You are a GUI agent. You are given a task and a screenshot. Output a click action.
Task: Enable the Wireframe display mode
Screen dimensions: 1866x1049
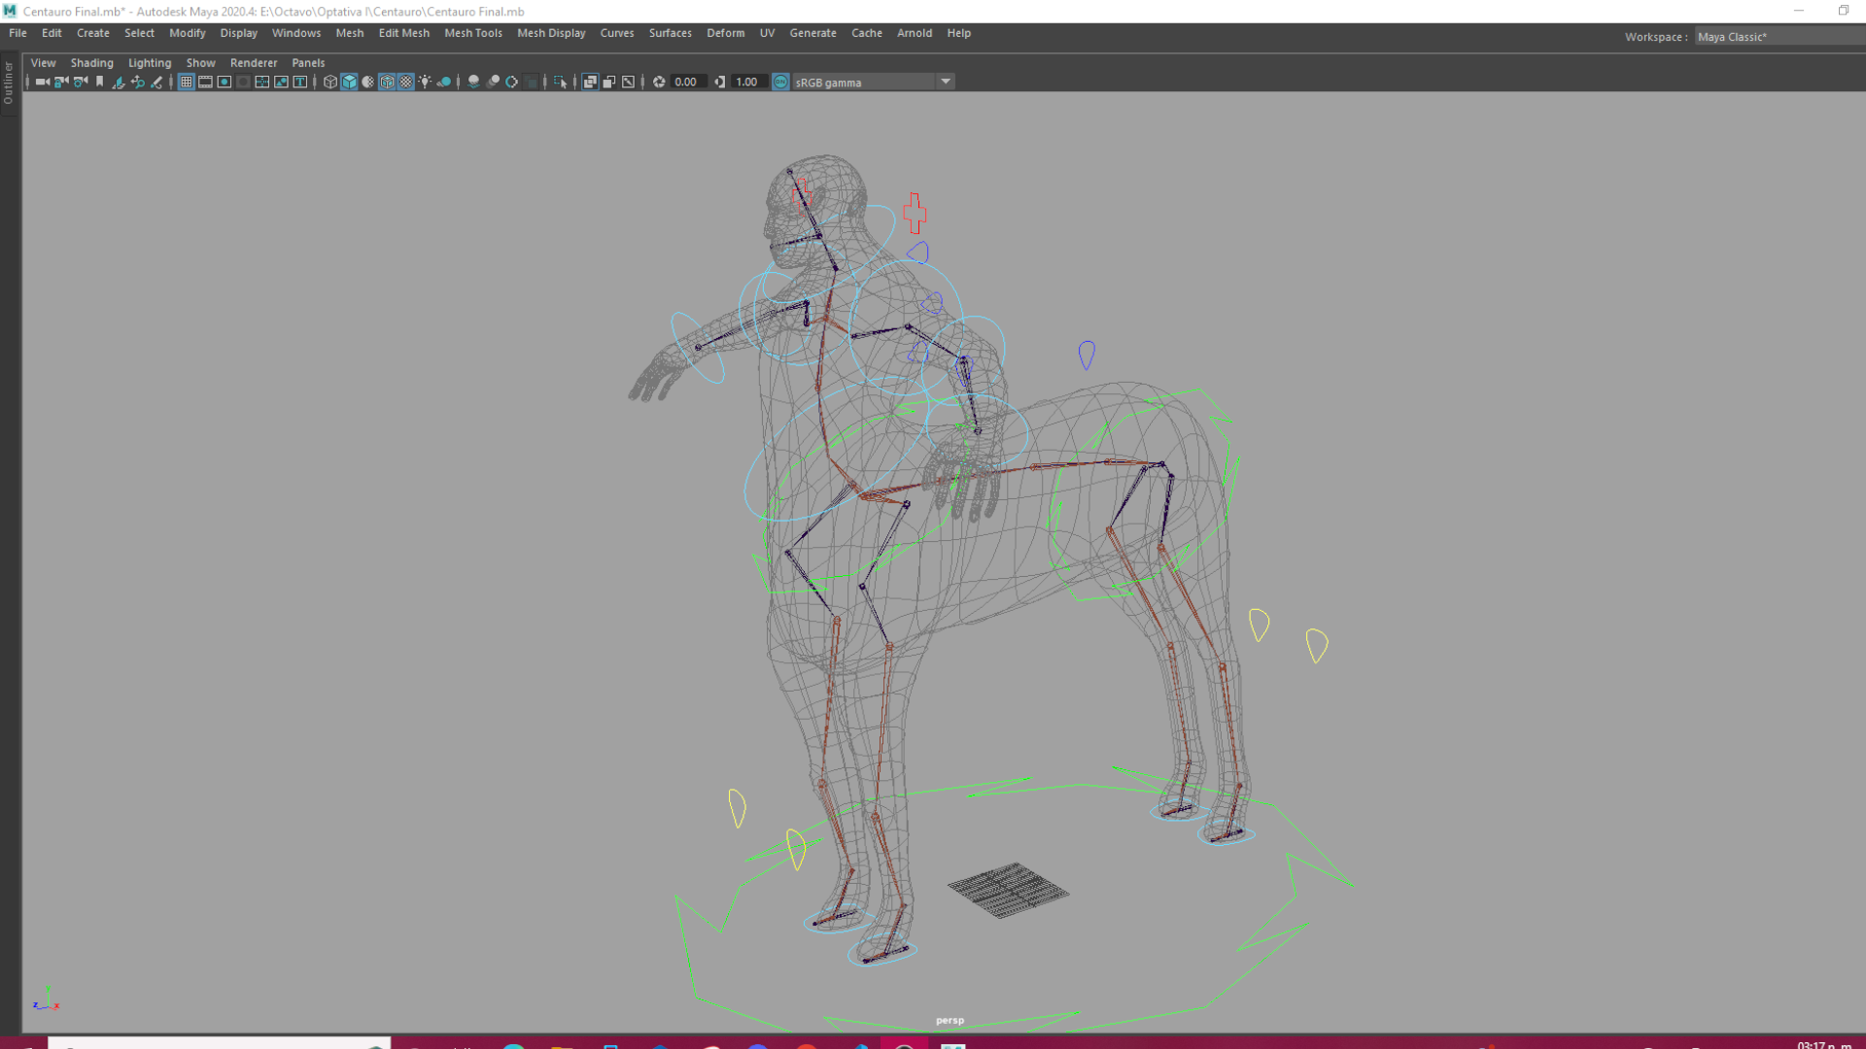pos(330,83)
